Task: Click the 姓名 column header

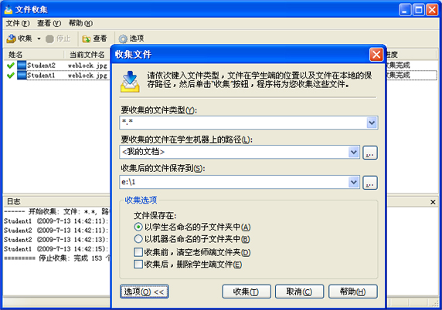Action: click(x=33, y=54)
